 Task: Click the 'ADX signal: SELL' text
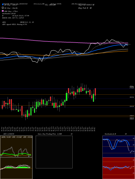(x=9, y=24)
